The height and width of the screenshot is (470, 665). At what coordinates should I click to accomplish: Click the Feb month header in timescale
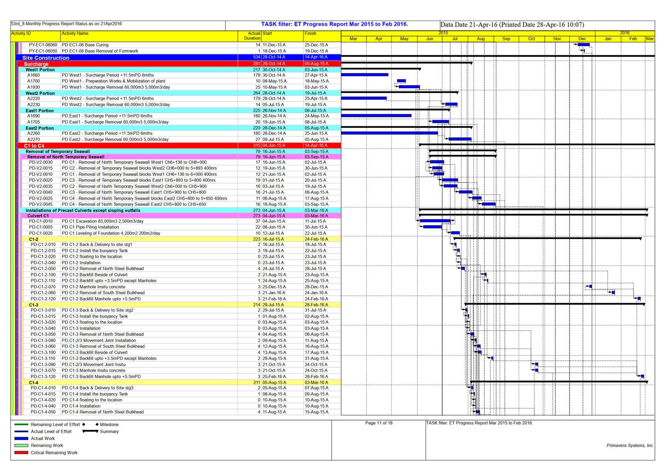click(x=633, y=39)
